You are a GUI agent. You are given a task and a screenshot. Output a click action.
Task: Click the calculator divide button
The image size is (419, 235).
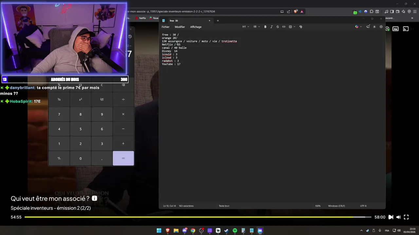(x=123, y=99)
